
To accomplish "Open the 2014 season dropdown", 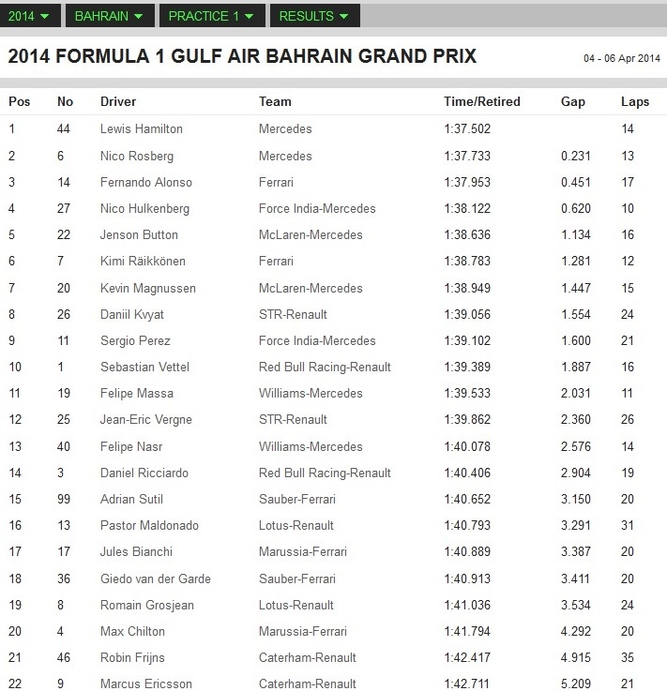I will point(31,16).
